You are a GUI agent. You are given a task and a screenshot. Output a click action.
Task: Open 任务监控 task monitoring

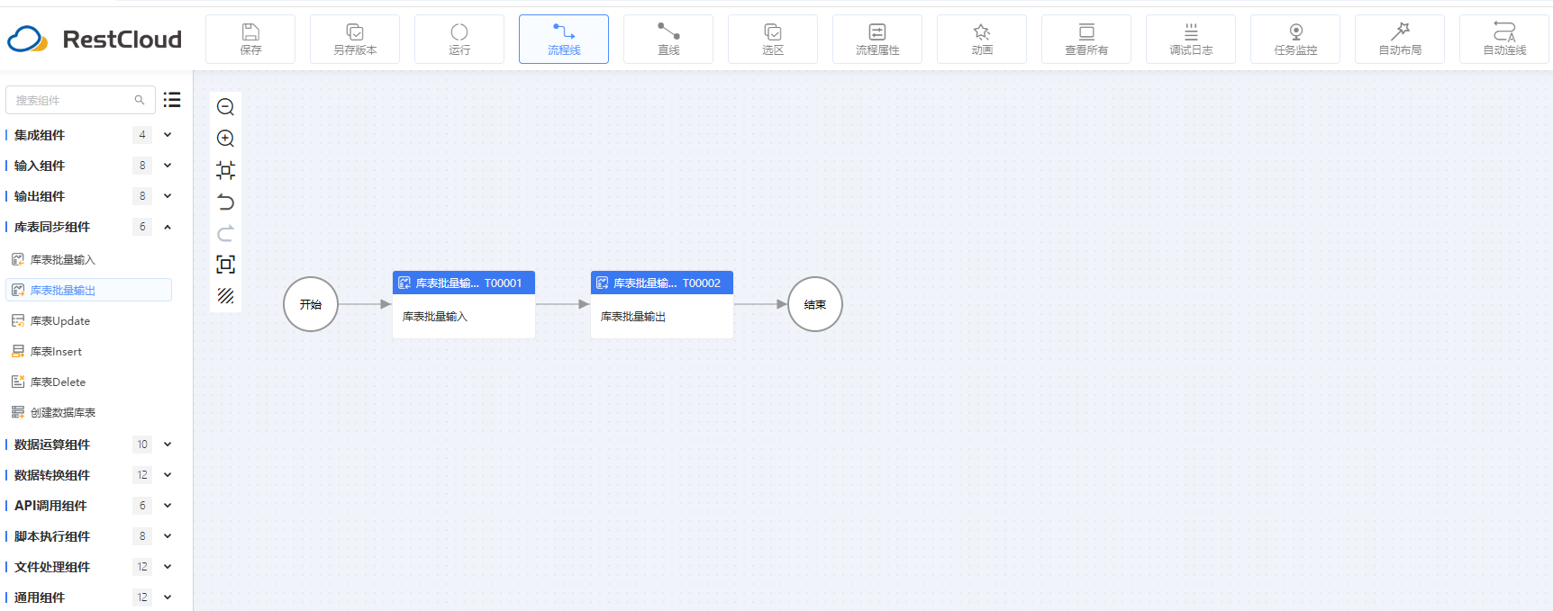[1295, 39]
